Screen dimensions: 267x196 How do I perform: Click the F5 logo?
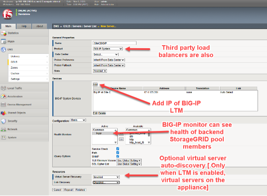coord(8,14)
